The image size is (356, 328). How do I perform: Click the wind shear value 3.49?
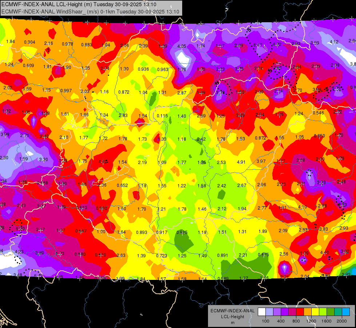click(240, 116)
